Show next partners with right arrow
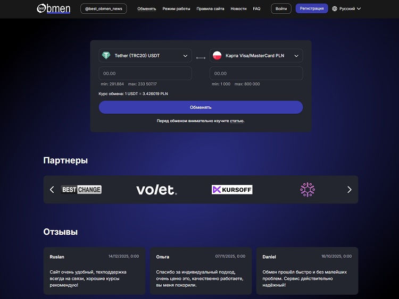Image resolution: width=399 pixels, height=299 pixels. click(x=350, y=190)
